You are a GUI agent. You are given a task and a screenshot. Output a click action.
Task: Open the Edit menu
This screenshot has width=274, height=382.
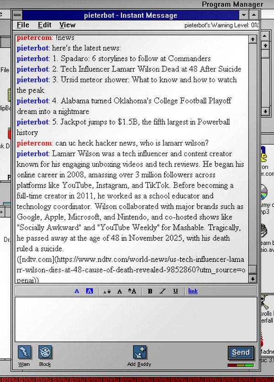(x=45, y=25)
